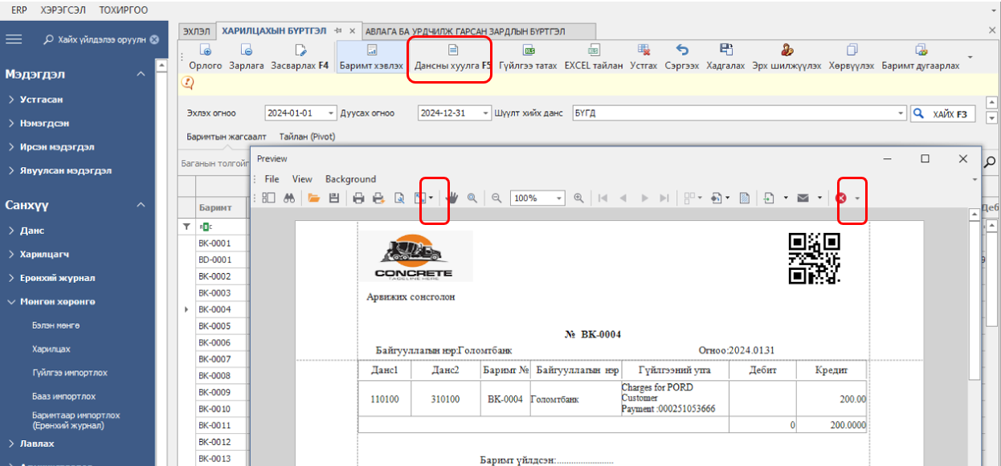
Task: Select the hand tool in Preview toolbar
Action: click(x=452, y=198)
